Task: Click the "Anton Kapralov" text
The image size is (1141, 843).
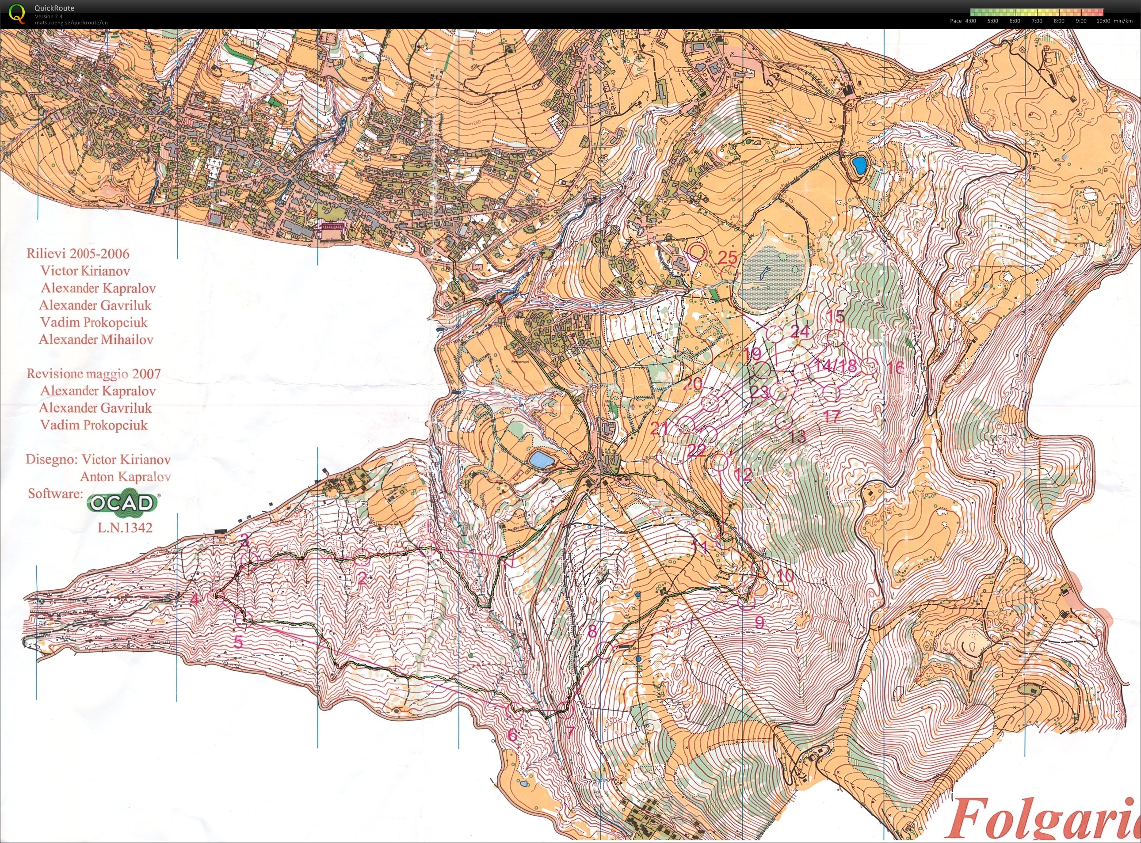Action: [x=126, y=477]
